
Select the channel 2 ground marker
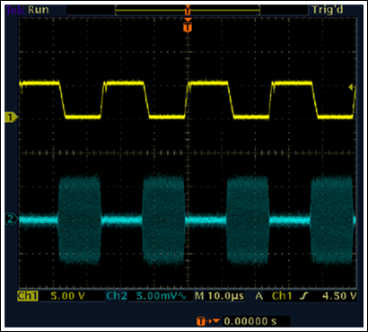(x=11, y=220)
